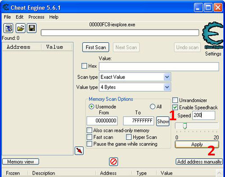Click the Speed input field
This screenshot has height=177, width=225.
tap(203, 115)
